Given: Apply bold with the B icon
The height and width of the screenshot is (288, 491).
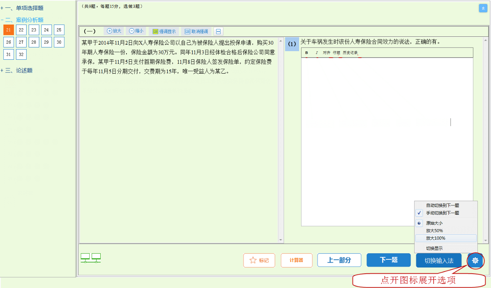Looking at the screenshot, I should pos(306,53).
